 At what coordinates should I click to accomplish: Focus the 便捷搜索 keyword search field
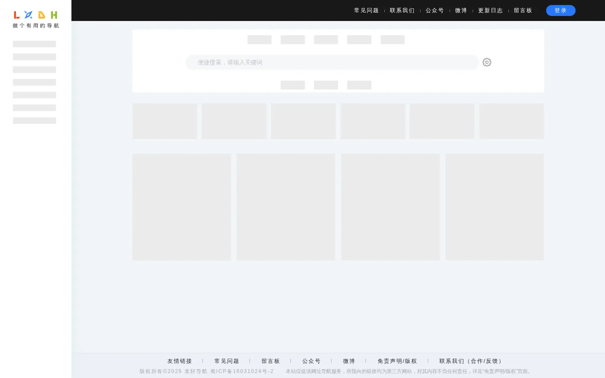pyautogui.click(x=332, y=62)
